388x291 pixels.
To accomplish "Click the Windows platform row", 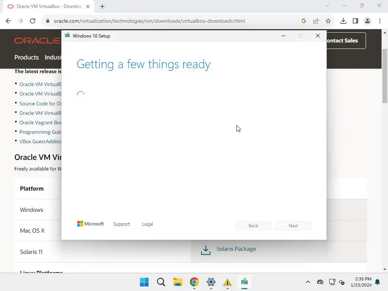I will point(38,210).
